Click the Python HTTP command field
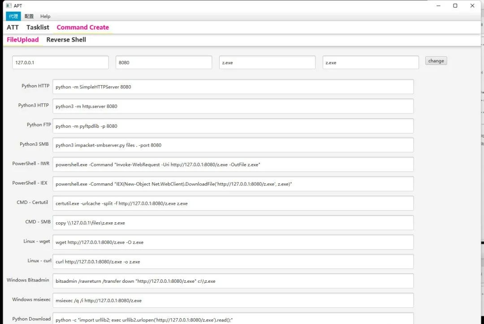This screenshot has width=484, height=324. pos(233,86)
